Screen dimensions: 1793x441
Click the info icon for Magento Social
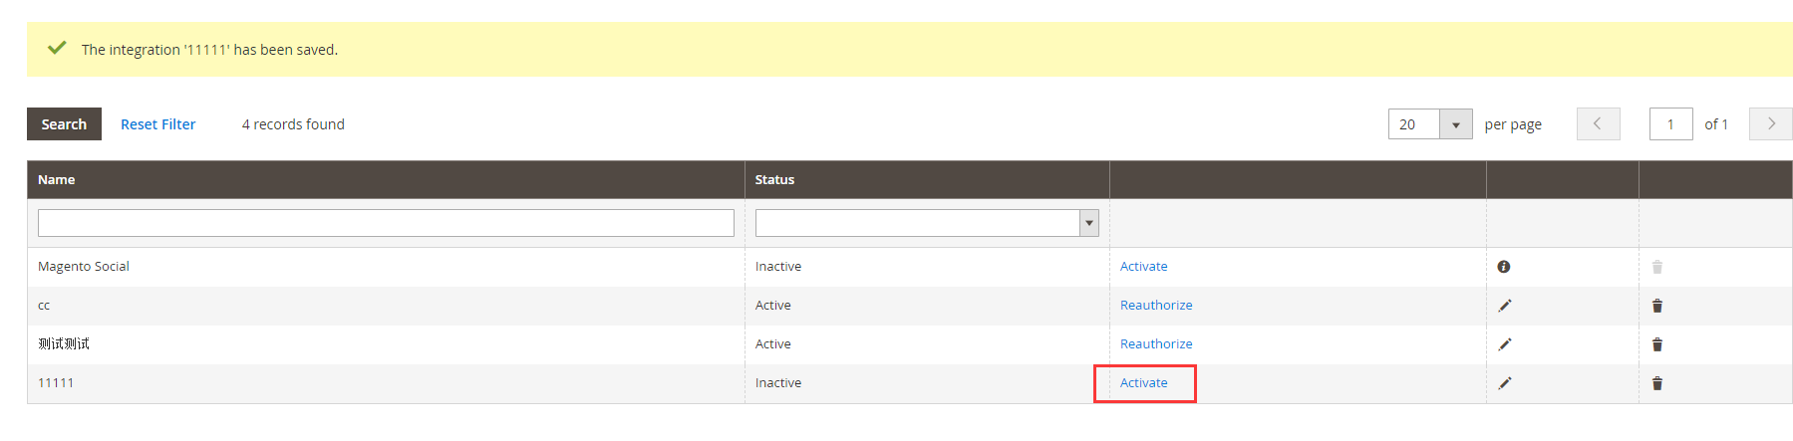[1503, 267]
